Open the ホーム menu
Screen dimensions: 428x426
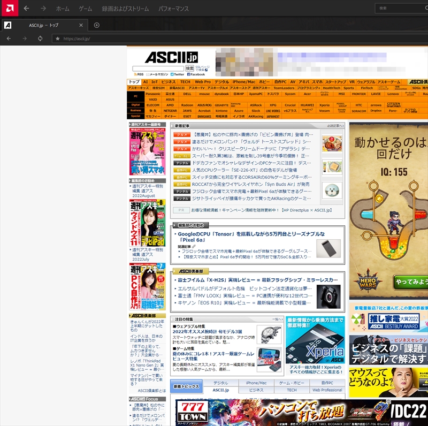pos(63,9)
